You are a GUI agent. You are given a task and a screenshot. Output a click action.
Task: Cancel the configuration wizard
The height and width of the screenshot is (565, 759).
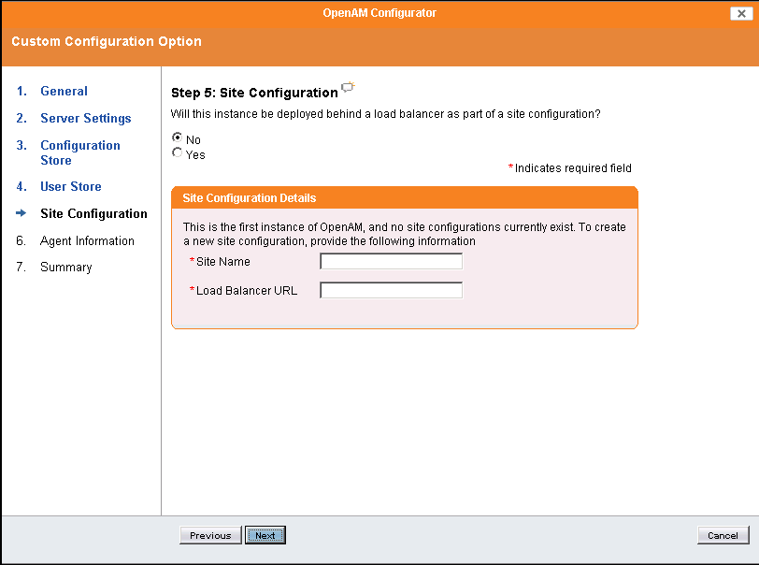point(723,536)
